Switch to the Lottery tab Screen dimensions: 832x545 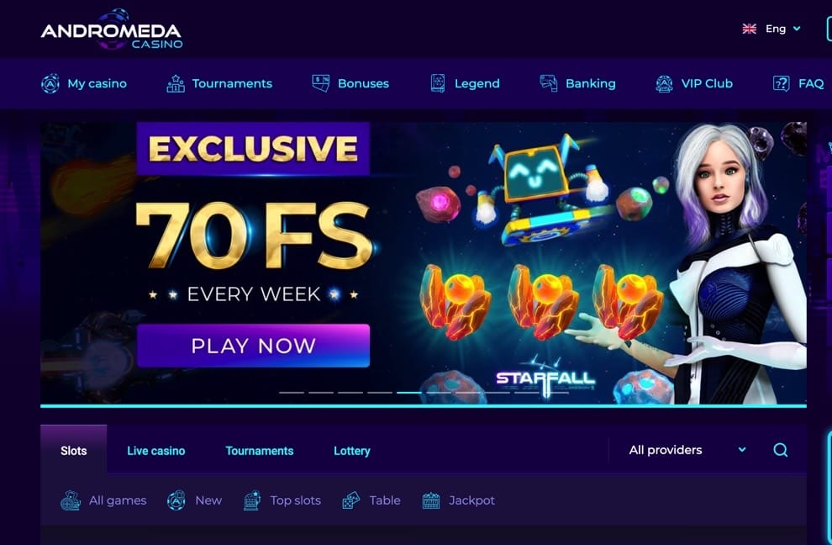click(x=352, y=451)
